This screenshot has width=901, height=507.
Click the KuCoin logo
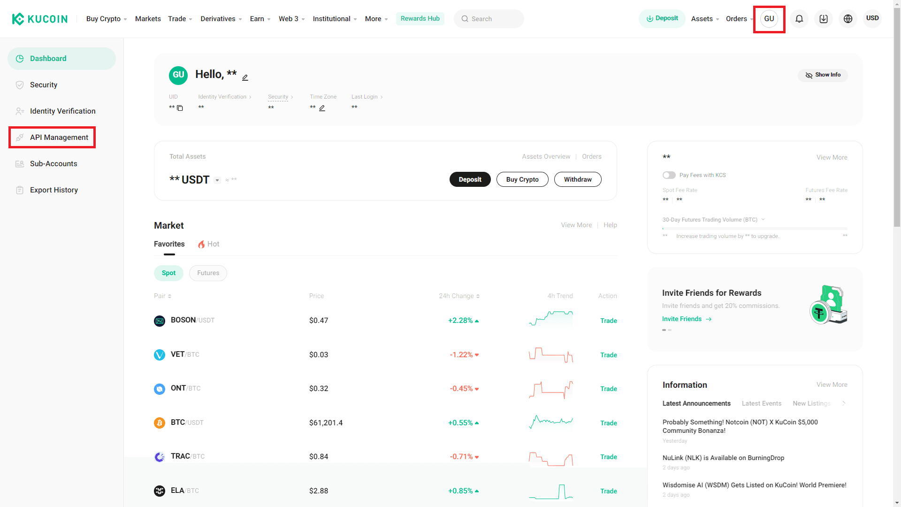(40, 19)
